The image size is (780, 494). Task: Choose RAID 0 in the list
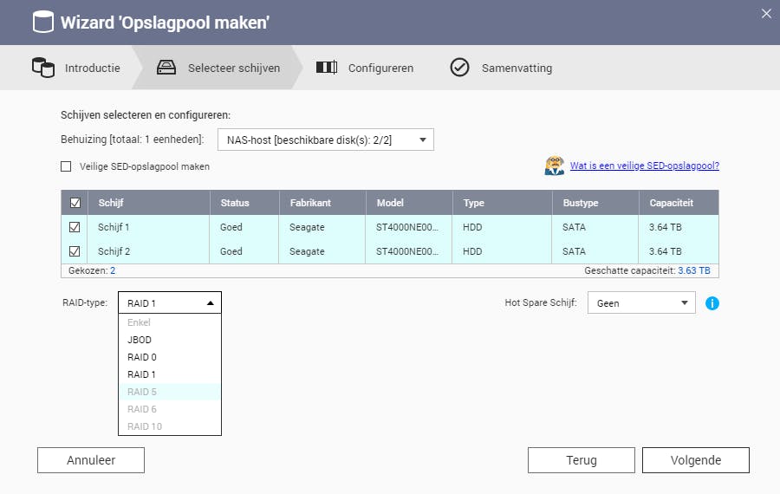coord(142,357)
